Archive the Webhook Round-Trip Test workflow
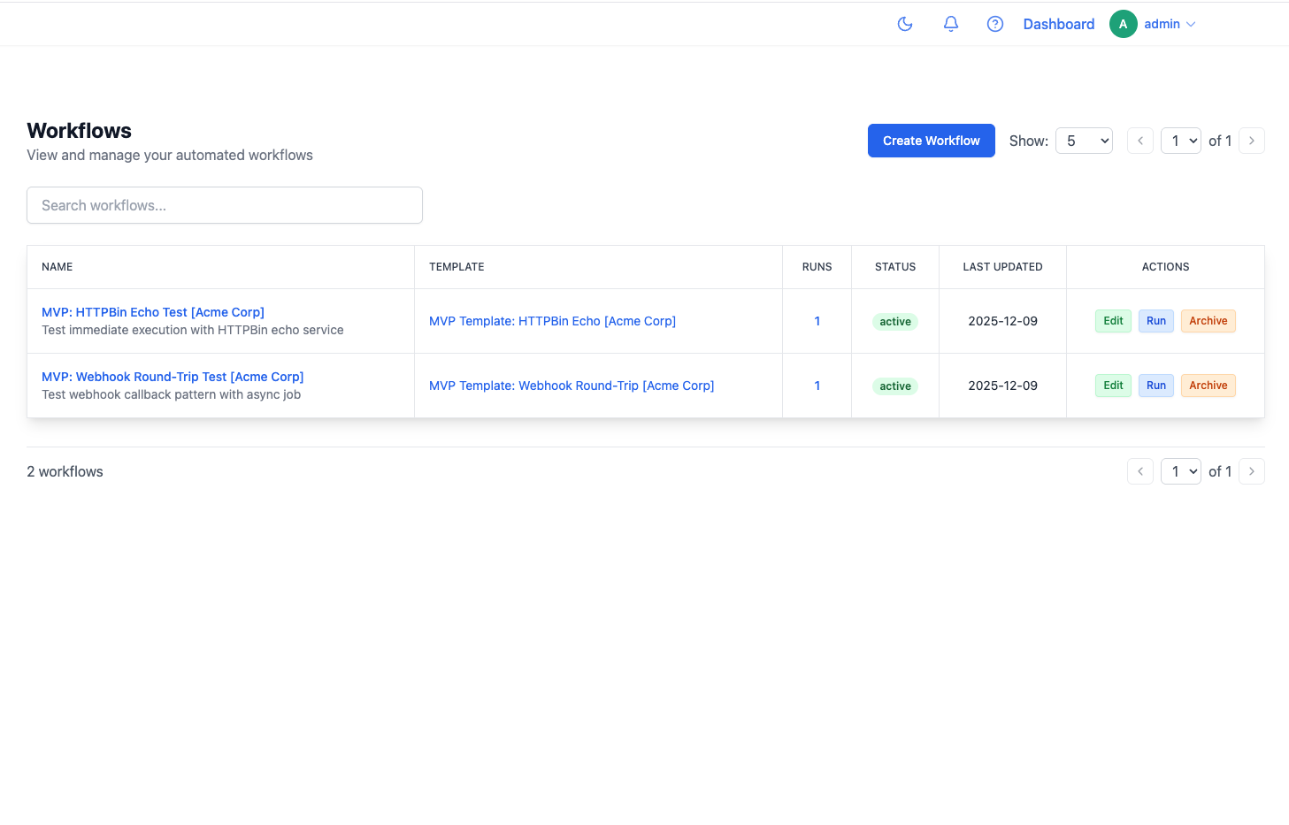 [1208, 386]
